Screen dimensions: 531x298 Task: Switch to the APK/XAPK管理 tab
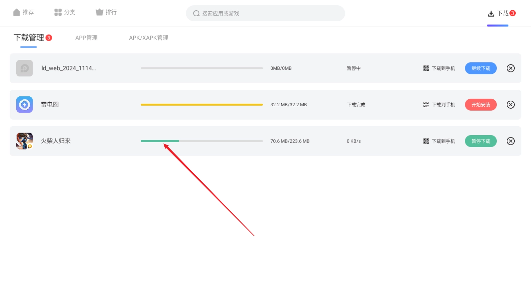148,38
